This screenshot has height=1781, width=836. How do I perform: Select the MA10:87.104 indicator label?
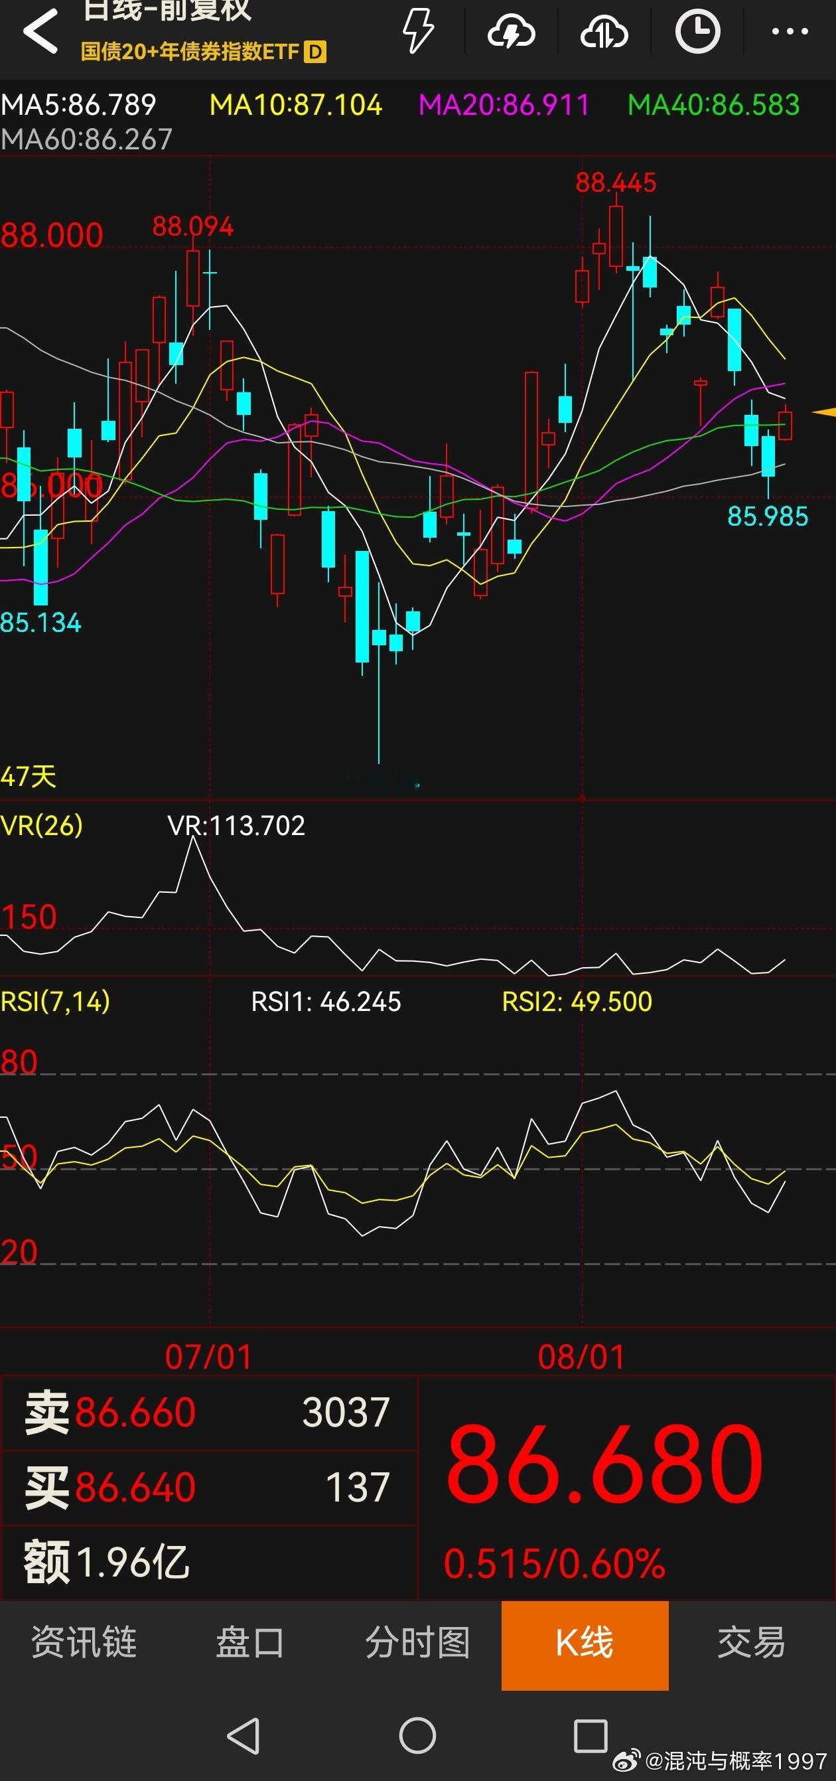pyautogui.click(x=296, y=105)
